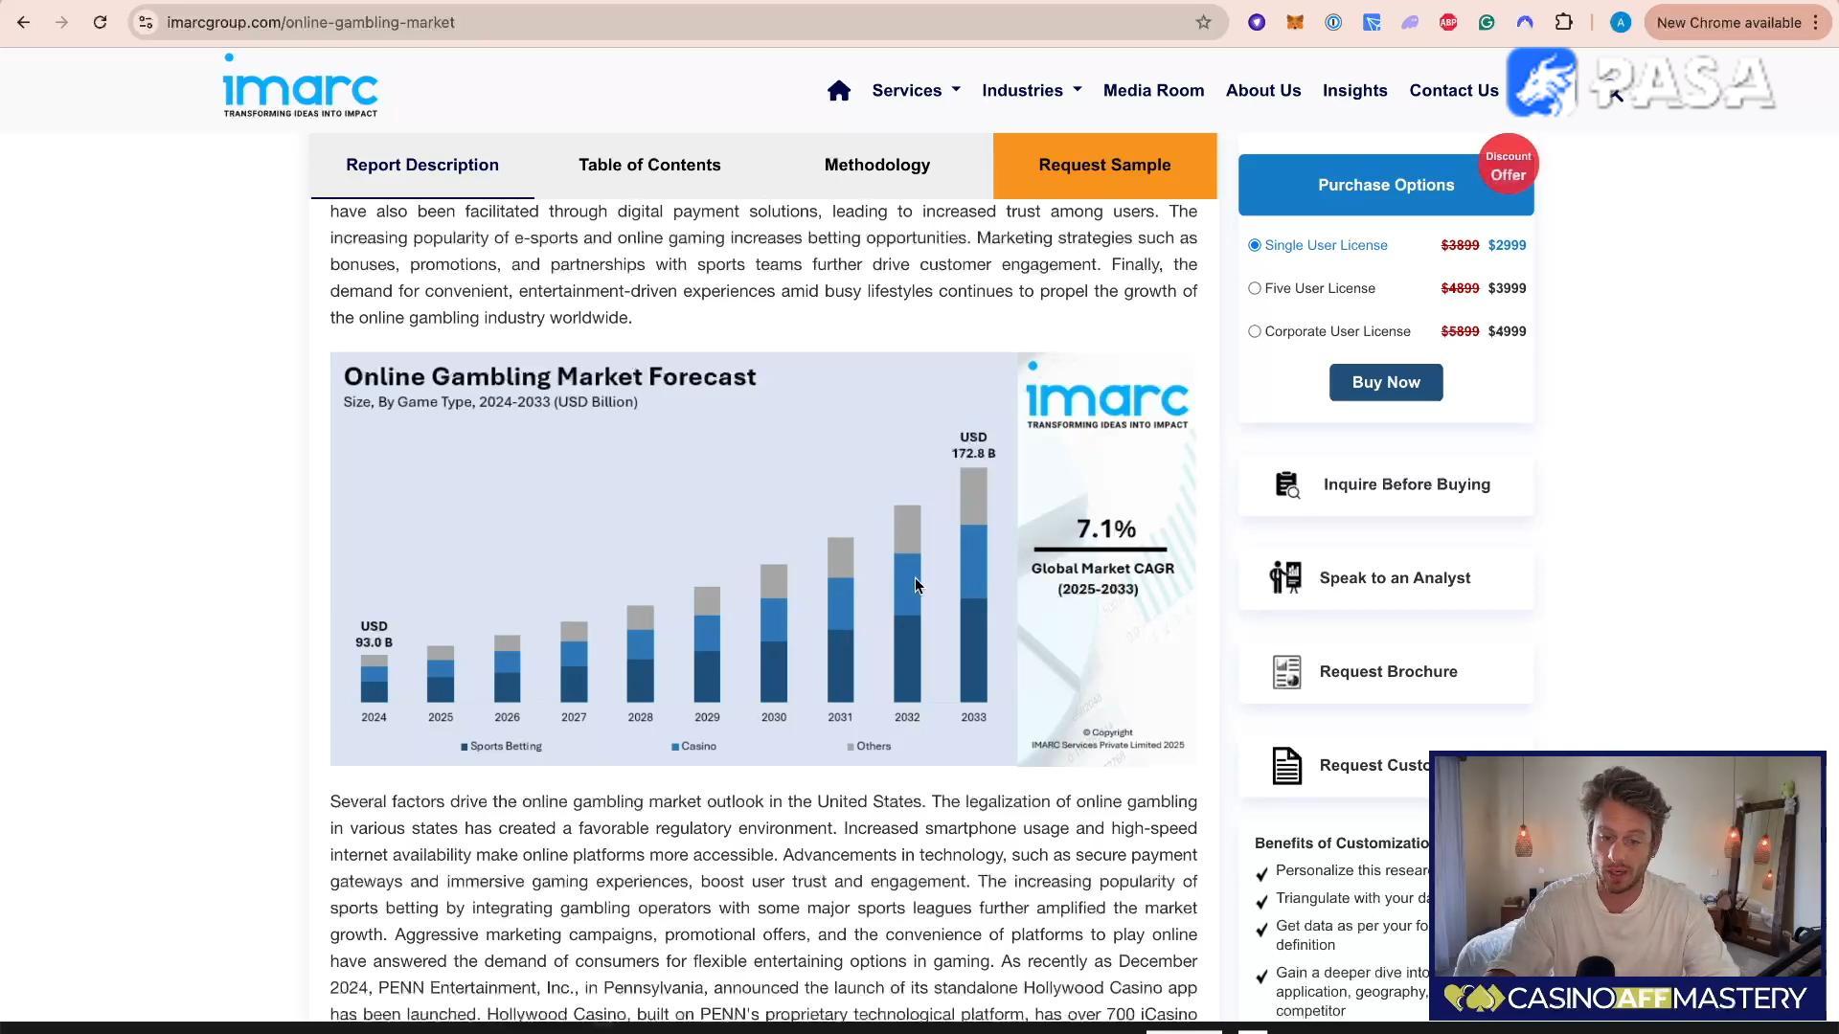Screen dimensions: 1839x1034
Task: Open the 1Password extension icon
Action: tap(1333, 22)
